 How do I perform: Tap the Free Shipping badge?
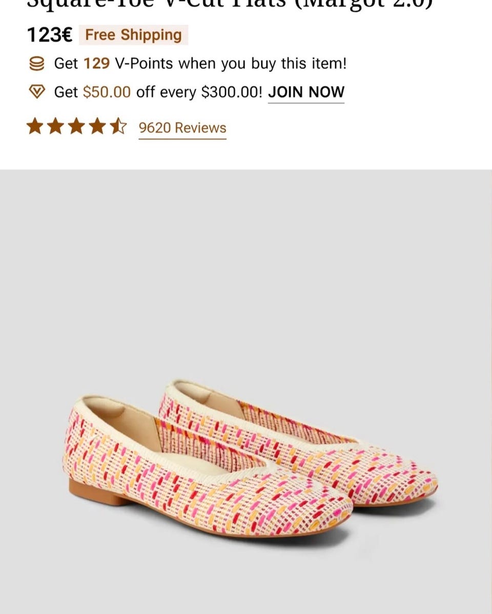(x=133, y=35)
